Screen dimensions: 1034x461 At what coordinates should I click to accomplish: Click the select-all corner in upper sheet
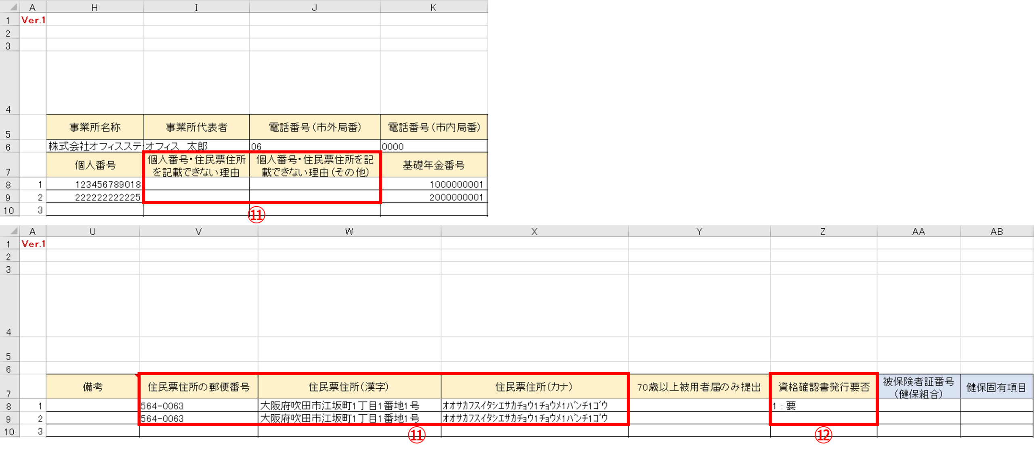[10, 6]
